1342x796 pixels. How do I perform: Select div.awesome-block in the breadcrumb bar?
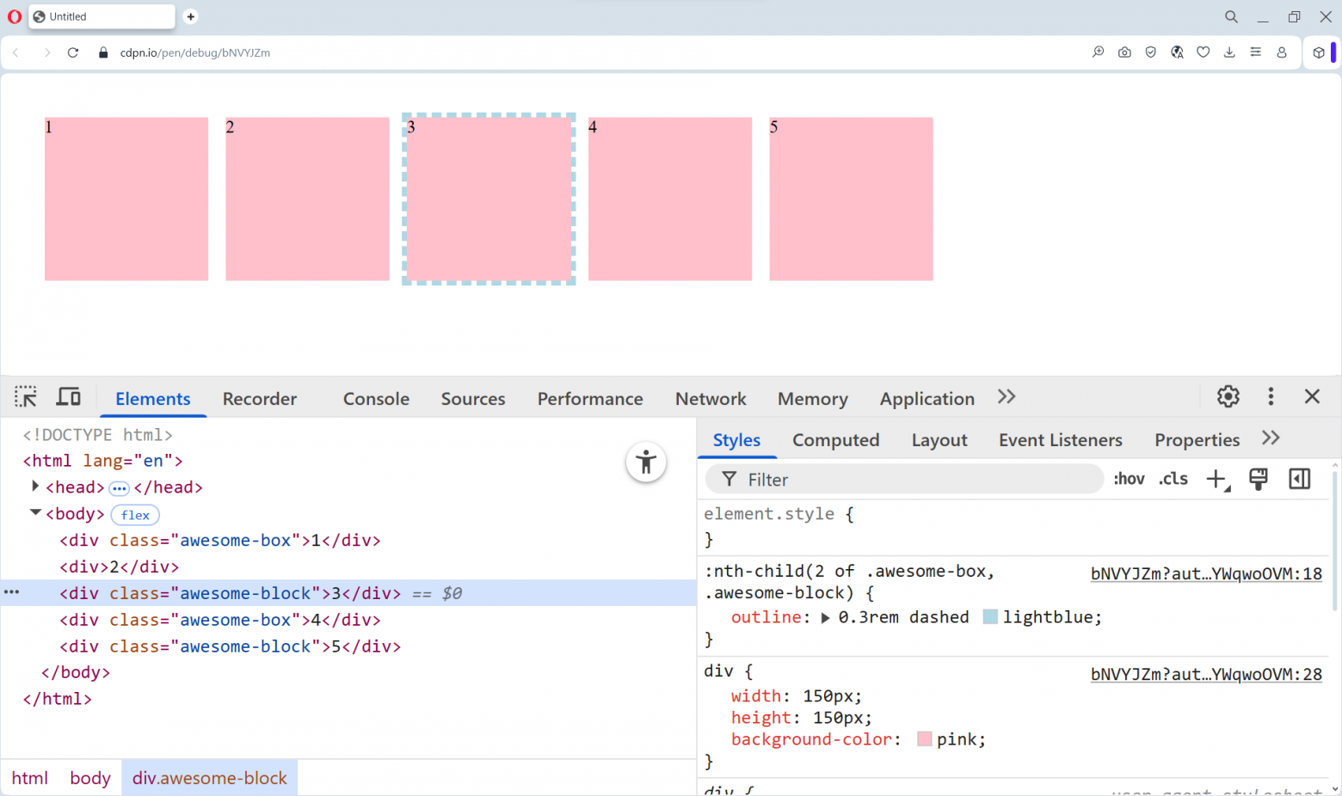(209, 778)
